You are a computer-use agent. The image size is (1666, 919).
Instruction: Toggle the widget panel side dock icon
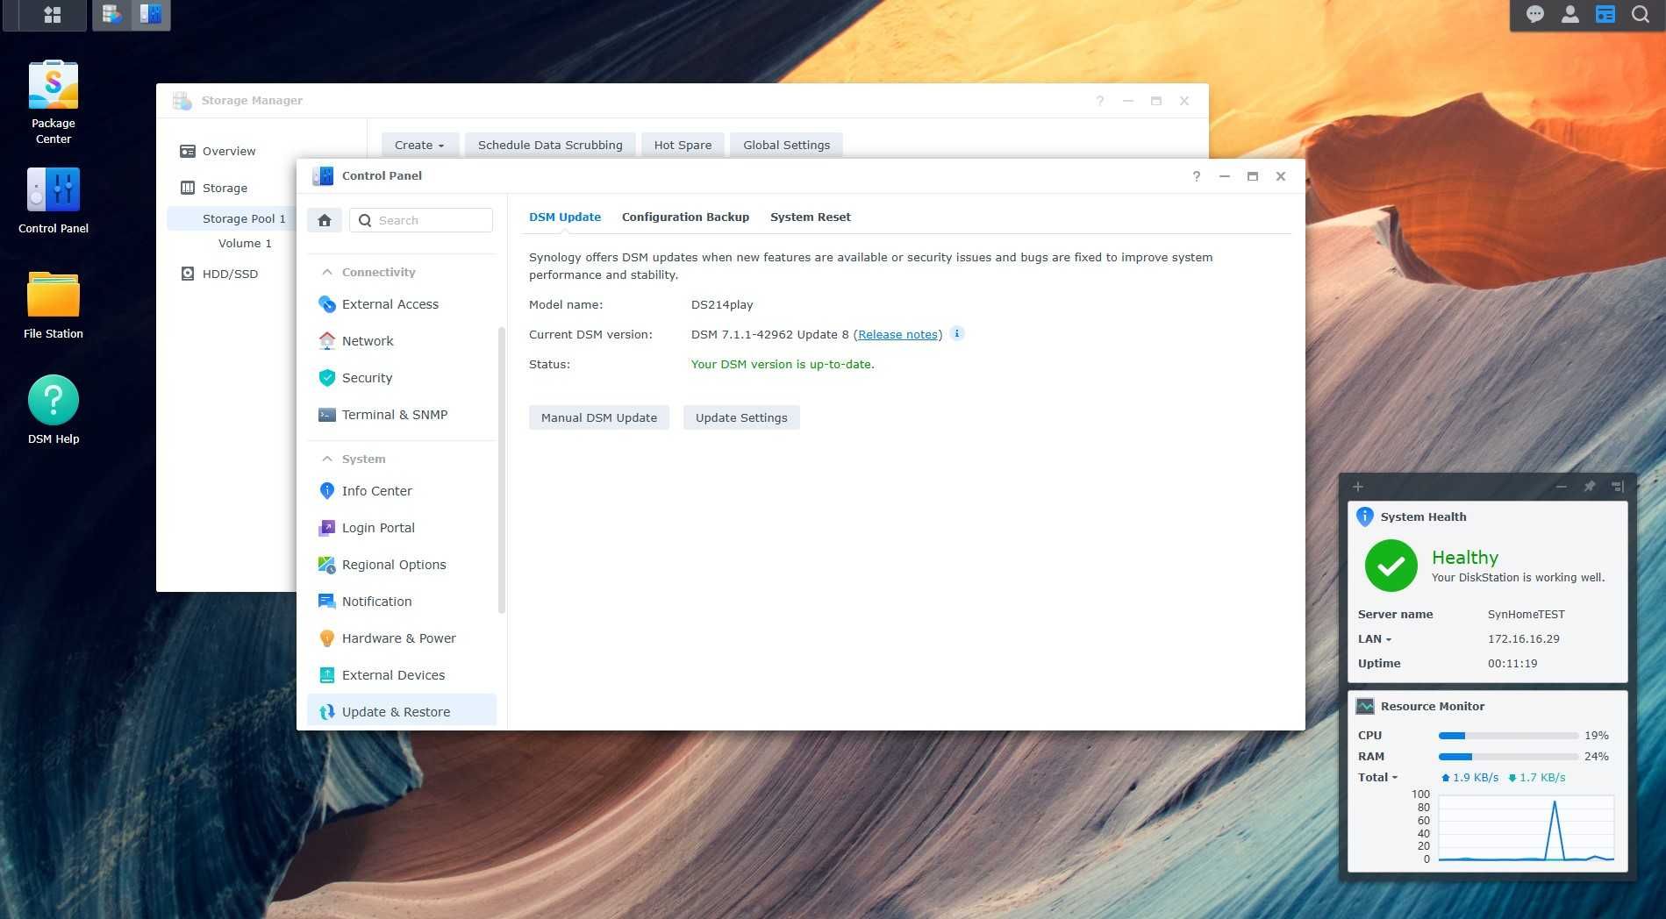[1618, 487]
